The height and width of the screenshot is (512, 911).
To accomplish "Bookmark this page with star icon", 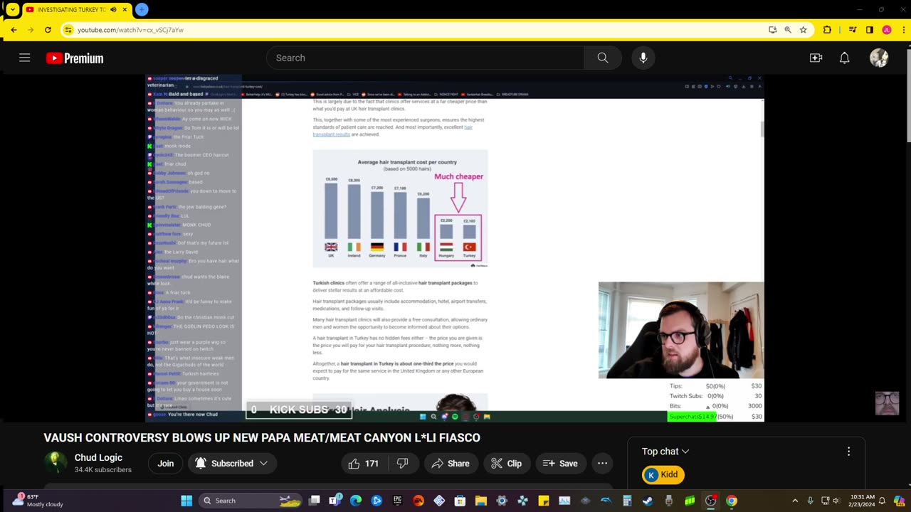I will pyautogui.click(x=804, y=30).
